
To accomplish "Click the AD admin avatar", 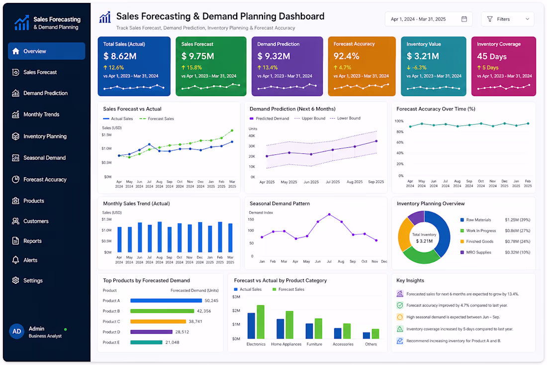I will (16, 332).
